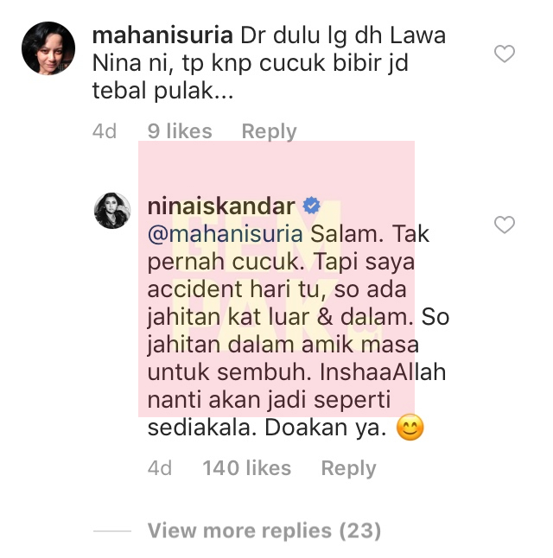553x558 pixels.
Task: Click the 4d timestamp next to 140 likes
Action: coord(160,467)
